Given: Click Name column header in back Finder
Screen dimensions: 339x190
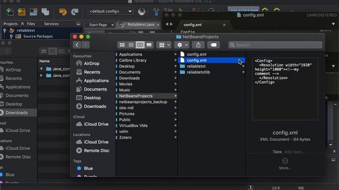Looking at the screenshot, I should coord(44,61).
